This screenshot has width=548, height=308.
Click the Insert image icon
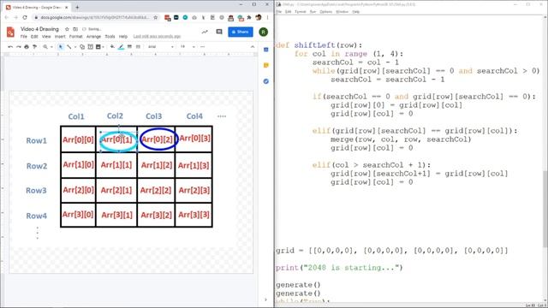98,47
